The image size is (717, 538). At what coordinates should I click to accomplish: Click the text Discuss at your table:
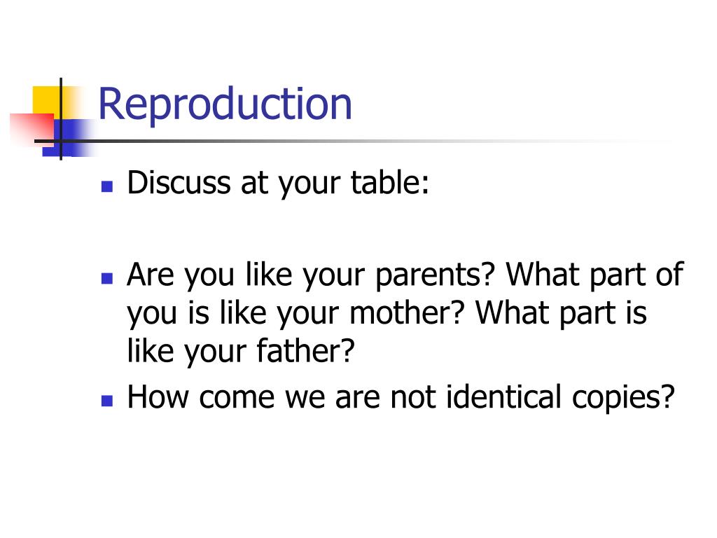[x=278, y=184]
